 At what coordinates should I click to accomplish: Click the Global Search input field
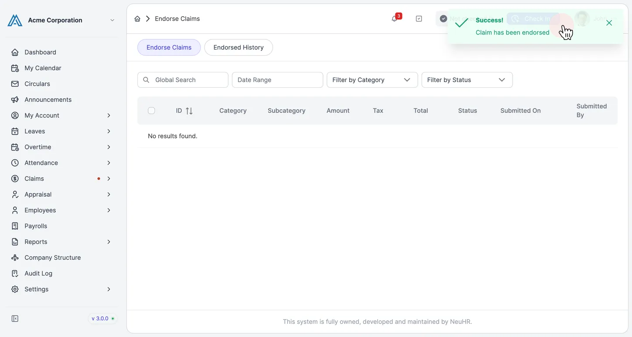[x=183, y=80]
